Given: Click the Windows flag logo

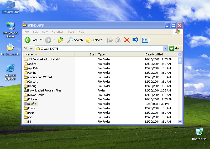Looking at the screenshot, I should [178, 32].
